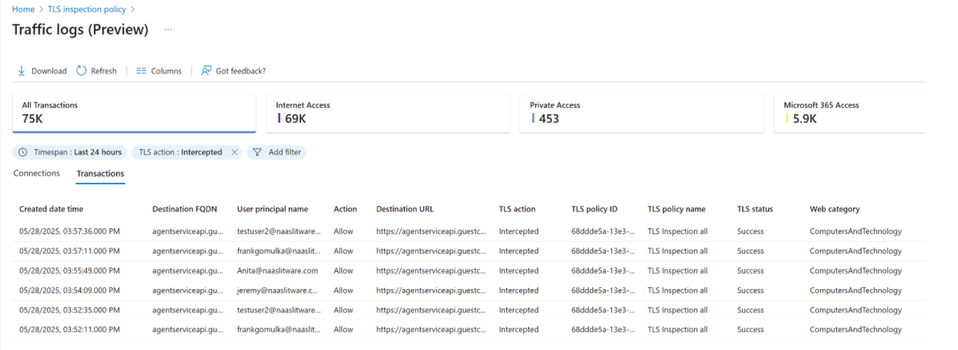Click the Refresh label text
The width and height of the screenshot is (958, 350).
pos(104,71)
